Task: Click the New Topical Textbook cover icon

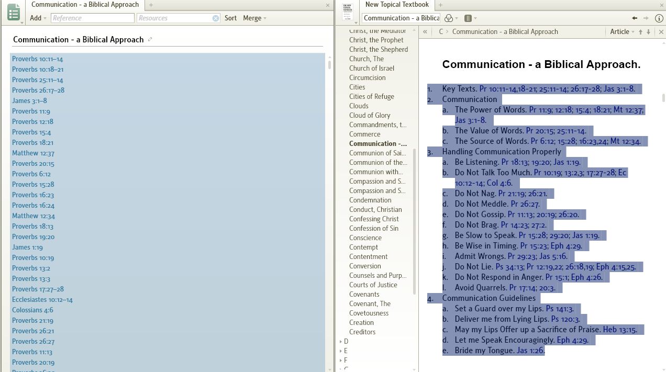Action: [x=347, y=12]
